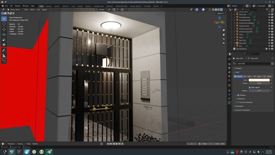The image size is (275, 155).
Task: Select the Cursor tool in toolbar
Action: coord(4,24)
